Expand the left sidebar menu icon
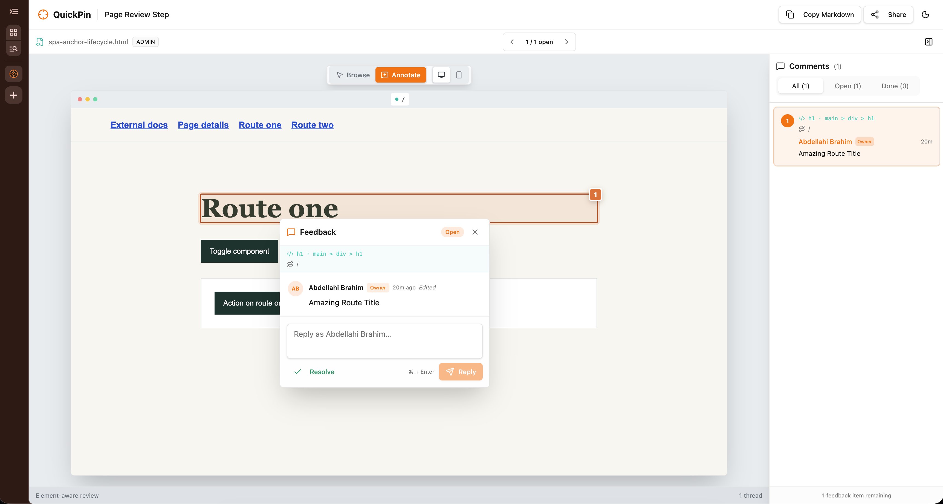 click(x=13, y=12)
